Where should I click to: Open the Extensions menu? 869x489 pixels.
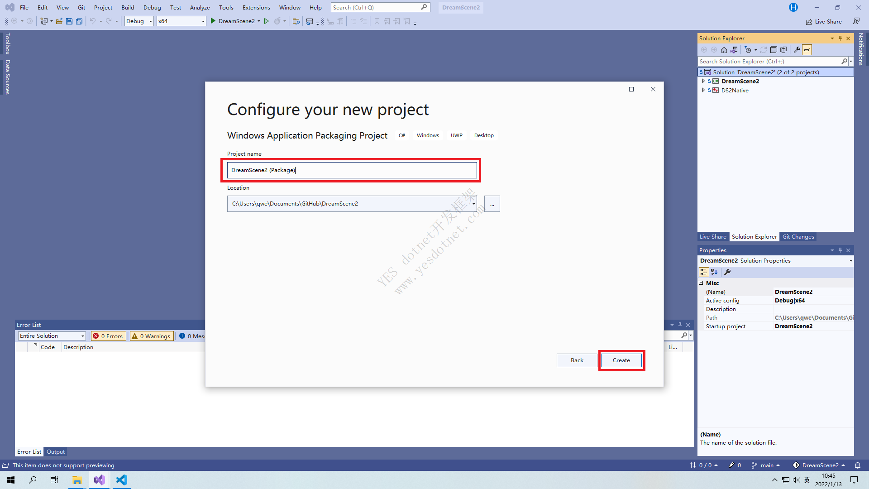point(256,7)
